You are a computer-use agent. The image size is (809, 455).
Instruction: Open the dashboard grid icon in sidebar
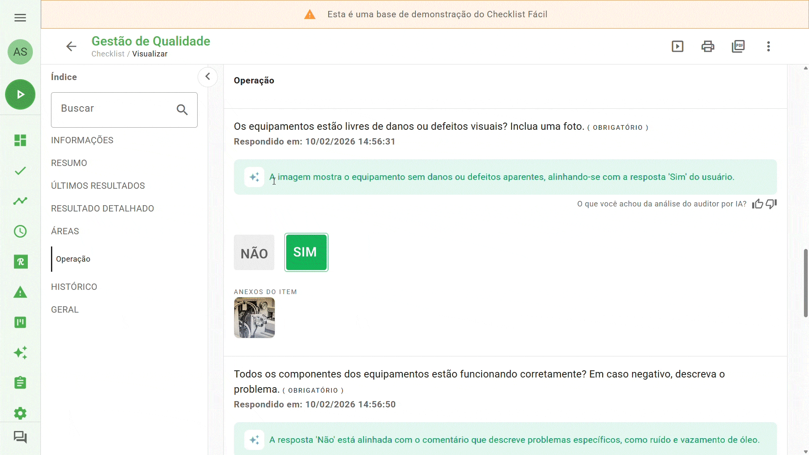coord(20,140)
